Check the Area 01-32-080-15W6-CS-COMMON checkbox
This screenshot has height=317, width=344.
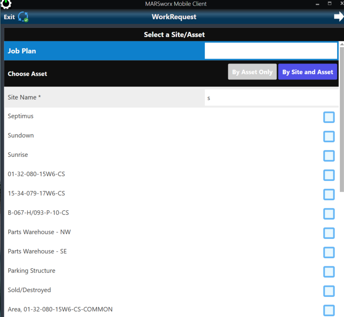tap(329, 310)
